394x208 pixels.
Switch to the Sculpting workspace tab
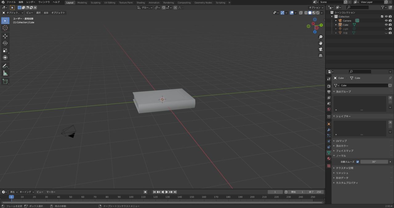(x=95, y=2)
